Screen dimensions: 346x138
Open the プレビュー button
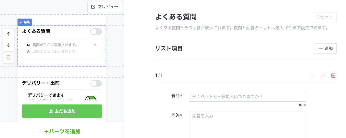point(105,7)
